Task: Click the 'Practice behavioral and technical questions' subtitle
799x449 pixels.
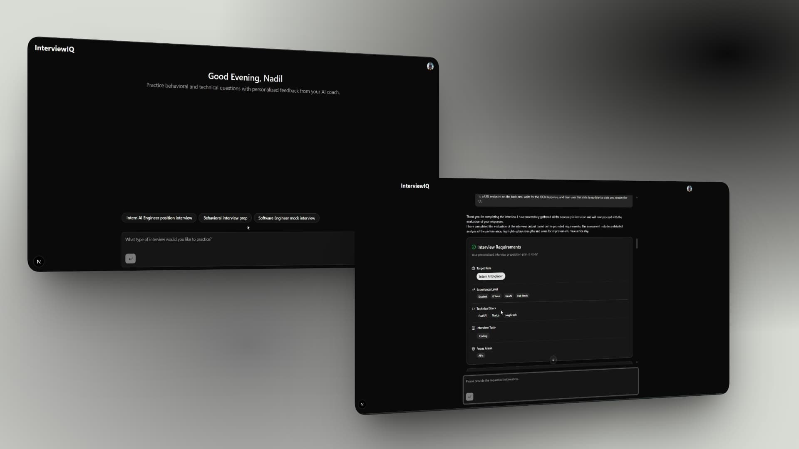Action: 243,89
